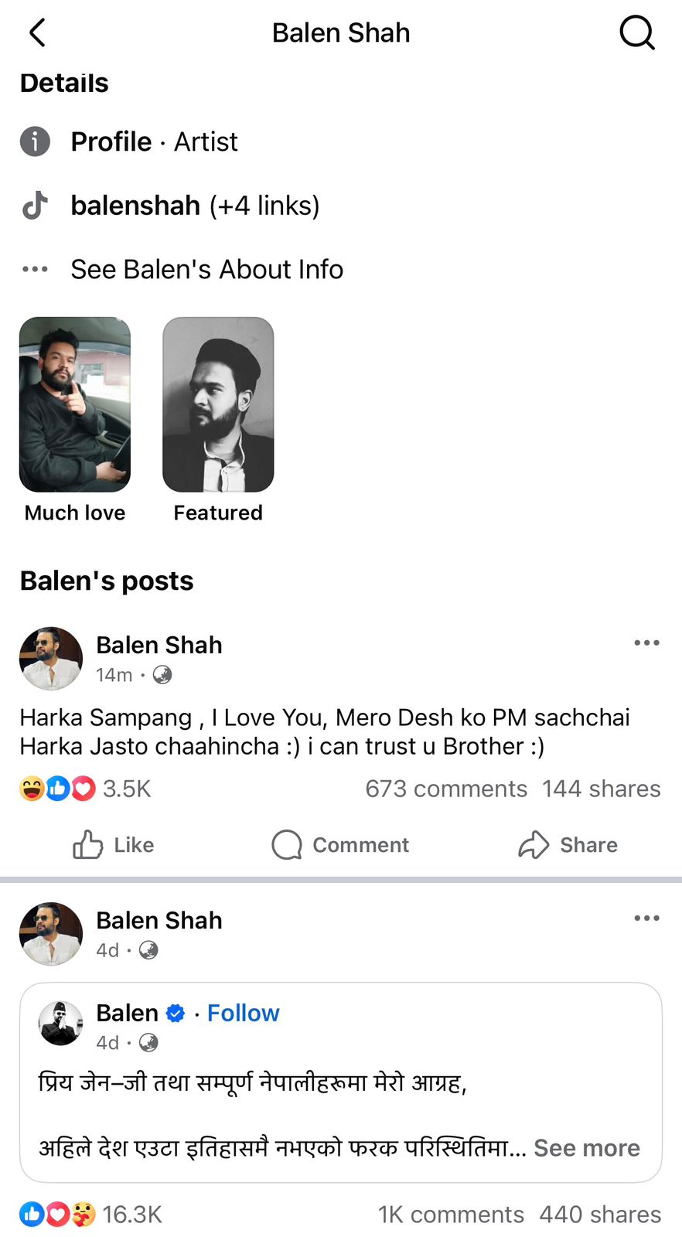Screen dimensions: 682x1237
Task: Share the Harka Sampang post
Action: (568, 845)
